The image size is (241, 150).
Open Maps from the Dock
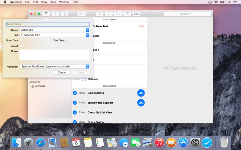(112, 143)
